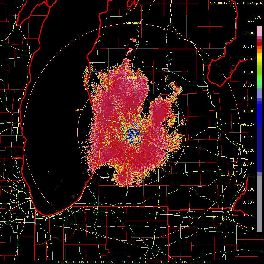The width and height of the screenshot is (264, 264).
Task: Click the 100 NMI range ring label
Action: pyautogui.click(x=132, y=23)
